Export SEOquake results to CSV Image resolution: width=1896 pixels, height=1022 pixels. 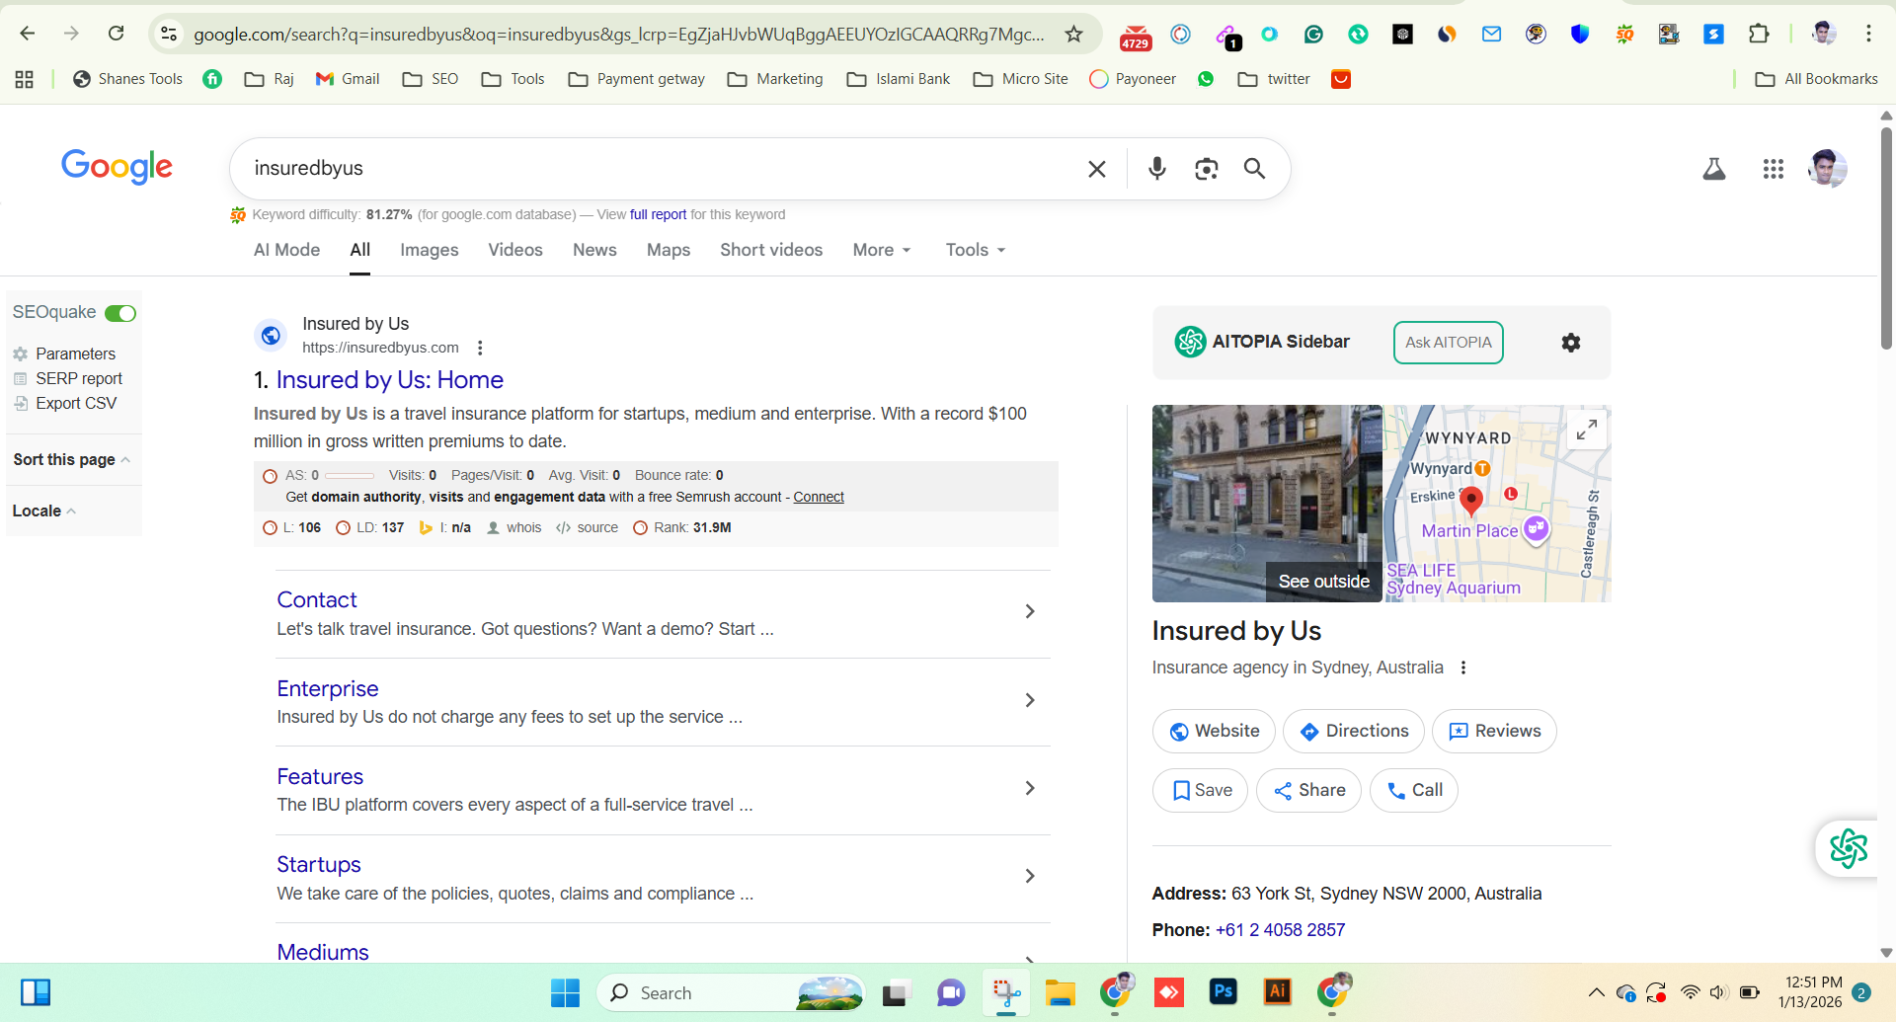76,403
